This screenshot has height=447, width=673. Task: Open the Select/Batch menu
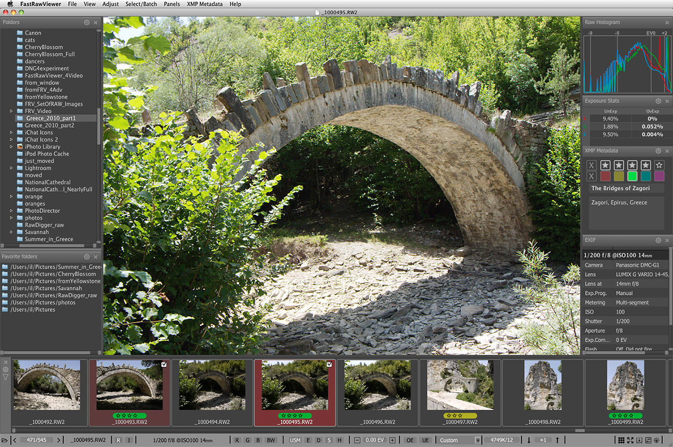141,4
